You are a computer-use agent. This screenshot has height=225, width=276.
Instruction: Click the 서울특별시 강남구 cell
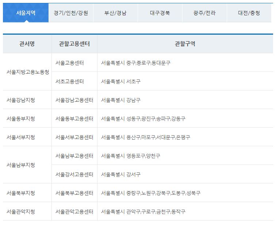point(185,100)
